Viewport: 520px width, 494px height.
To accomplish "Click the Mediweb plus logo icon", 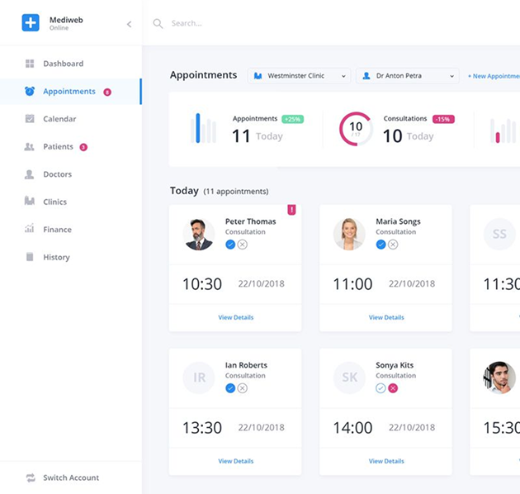I will pyautogui.click(x=31, y=23).
